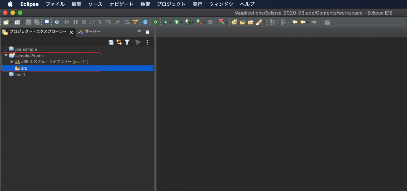Click the green Run button in toolbar
The width and height of the screenshot is (407, 191).
click(x=176, y=22)
